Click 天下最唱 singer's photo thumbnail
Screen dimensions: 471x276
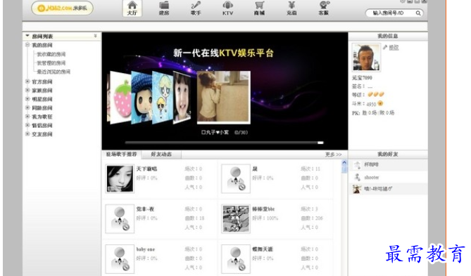coord(120,178)
